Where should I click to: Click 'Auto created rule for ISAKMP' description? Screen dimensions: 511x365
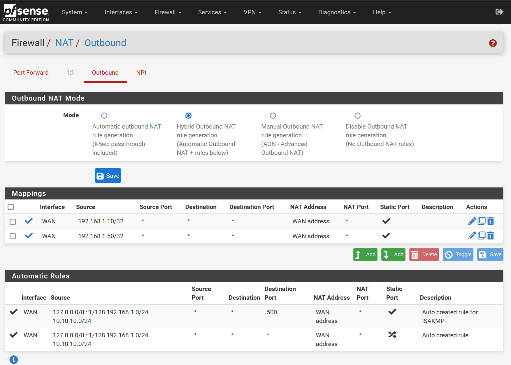tap(450, 317)
